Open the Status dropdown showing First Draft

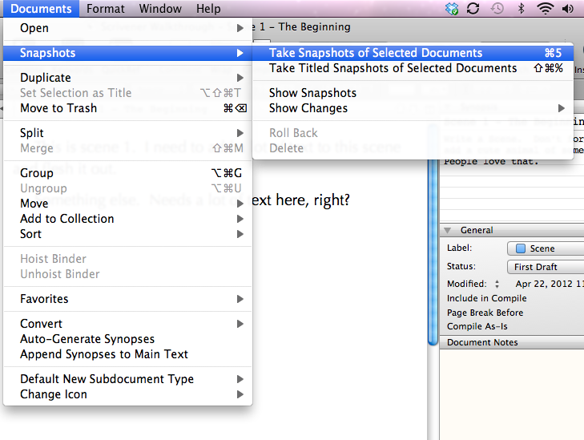tap(546, 267)
